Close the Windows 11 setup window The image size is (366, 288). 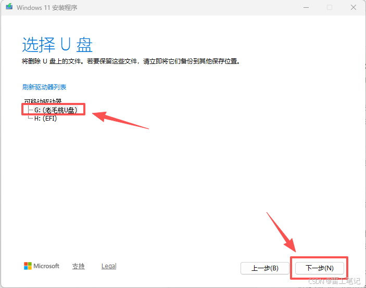[x=354, y=7]
